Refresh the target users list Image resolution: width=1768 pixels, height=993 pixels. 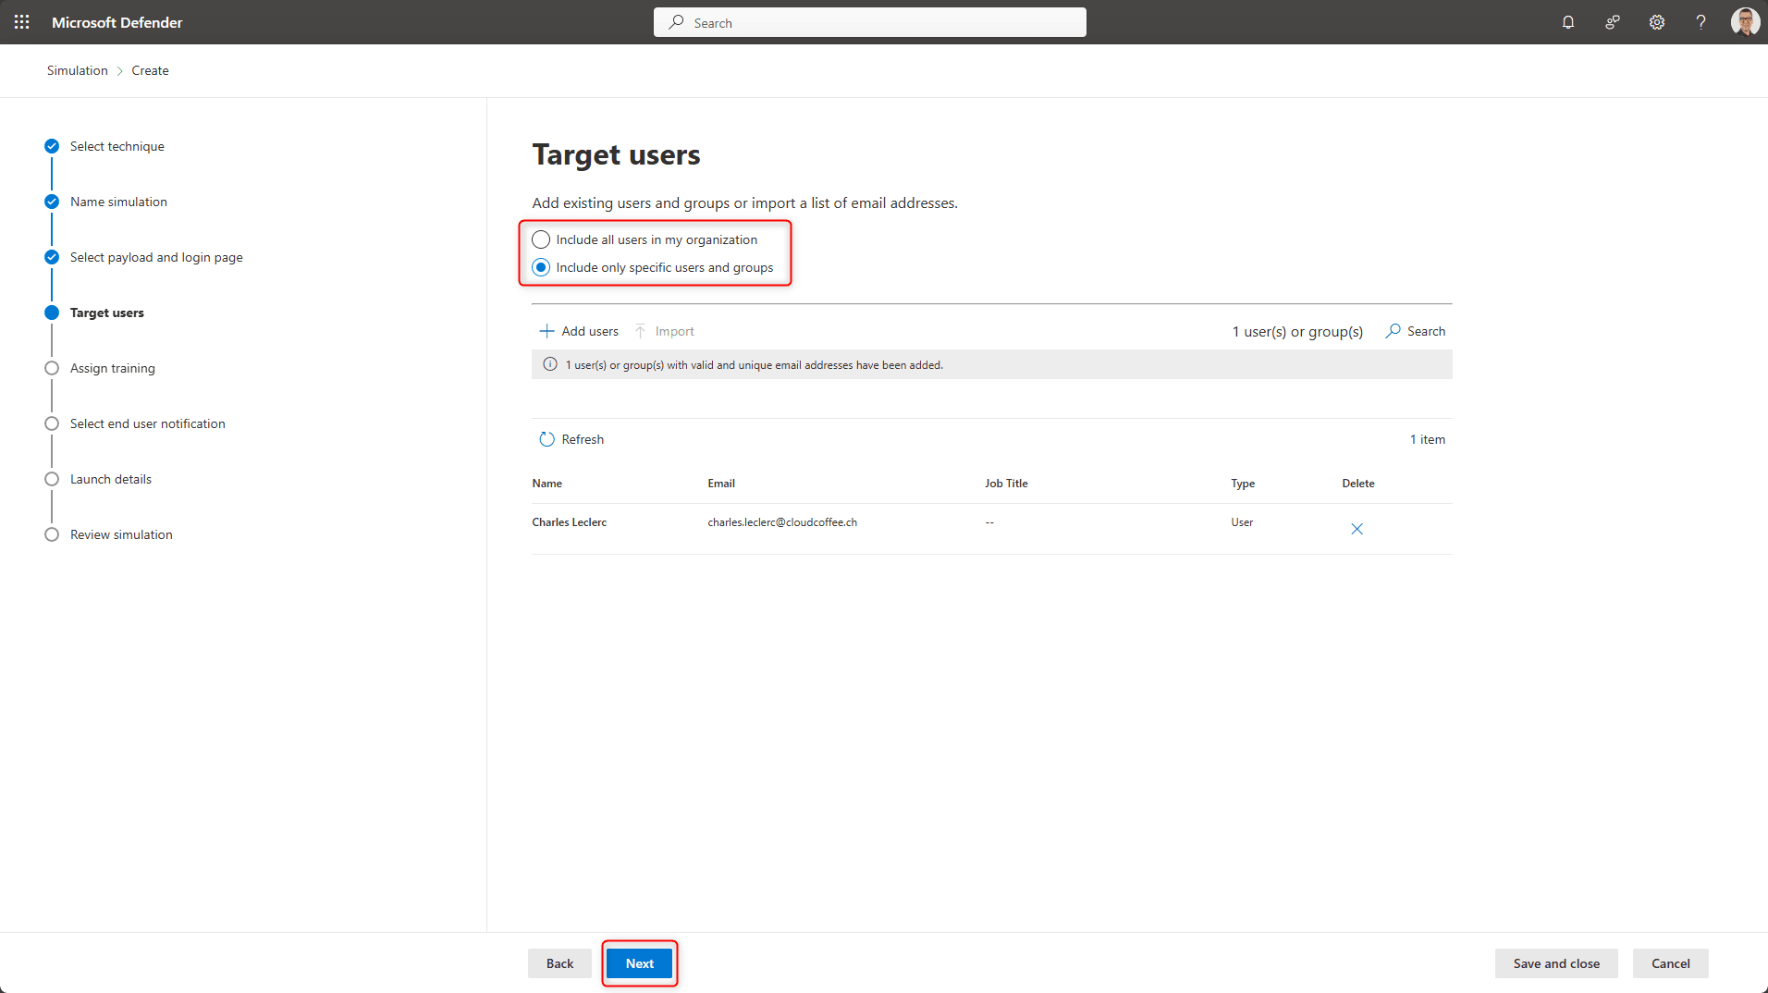click(571, 438)
